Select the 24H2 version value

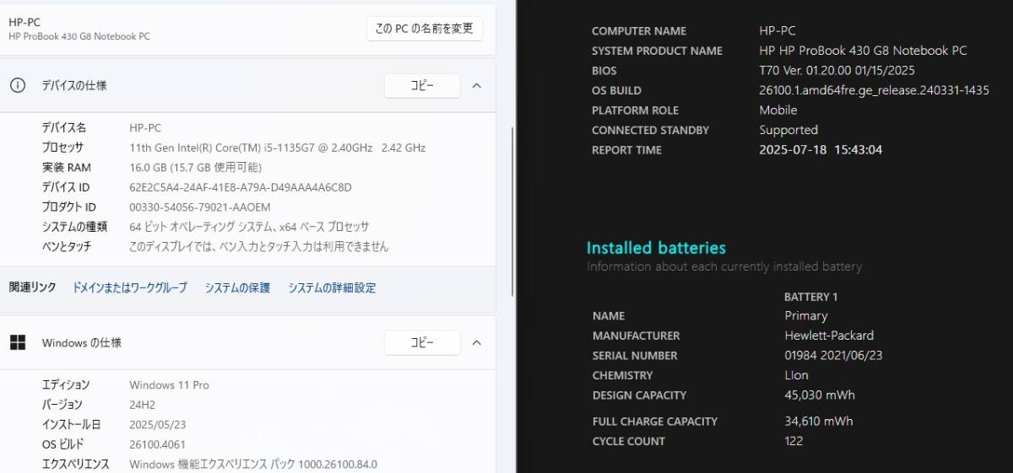click(143, 405)
